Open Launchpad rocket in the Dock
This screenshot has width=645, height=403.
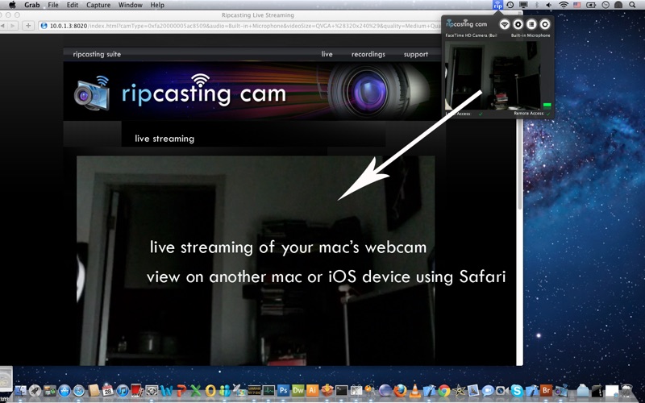coord(35,390)
